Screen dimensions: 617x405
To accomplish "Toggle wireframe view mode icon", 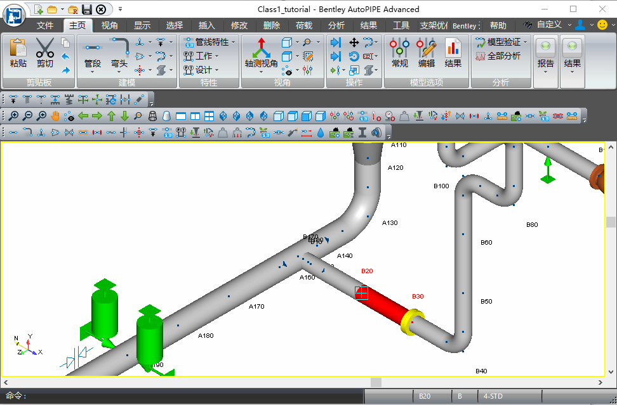I will coord(153,116).
